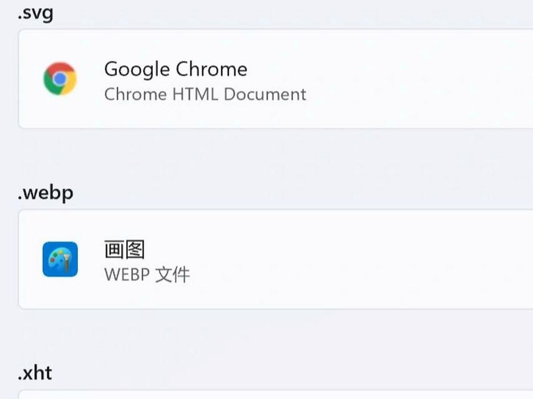Click the word Document in Chrome HTML Document

pos(265,94)
